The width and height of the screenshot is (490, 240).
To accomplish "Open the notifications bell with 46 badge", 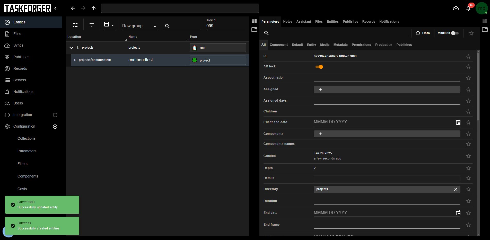I will tap(468, 8).
